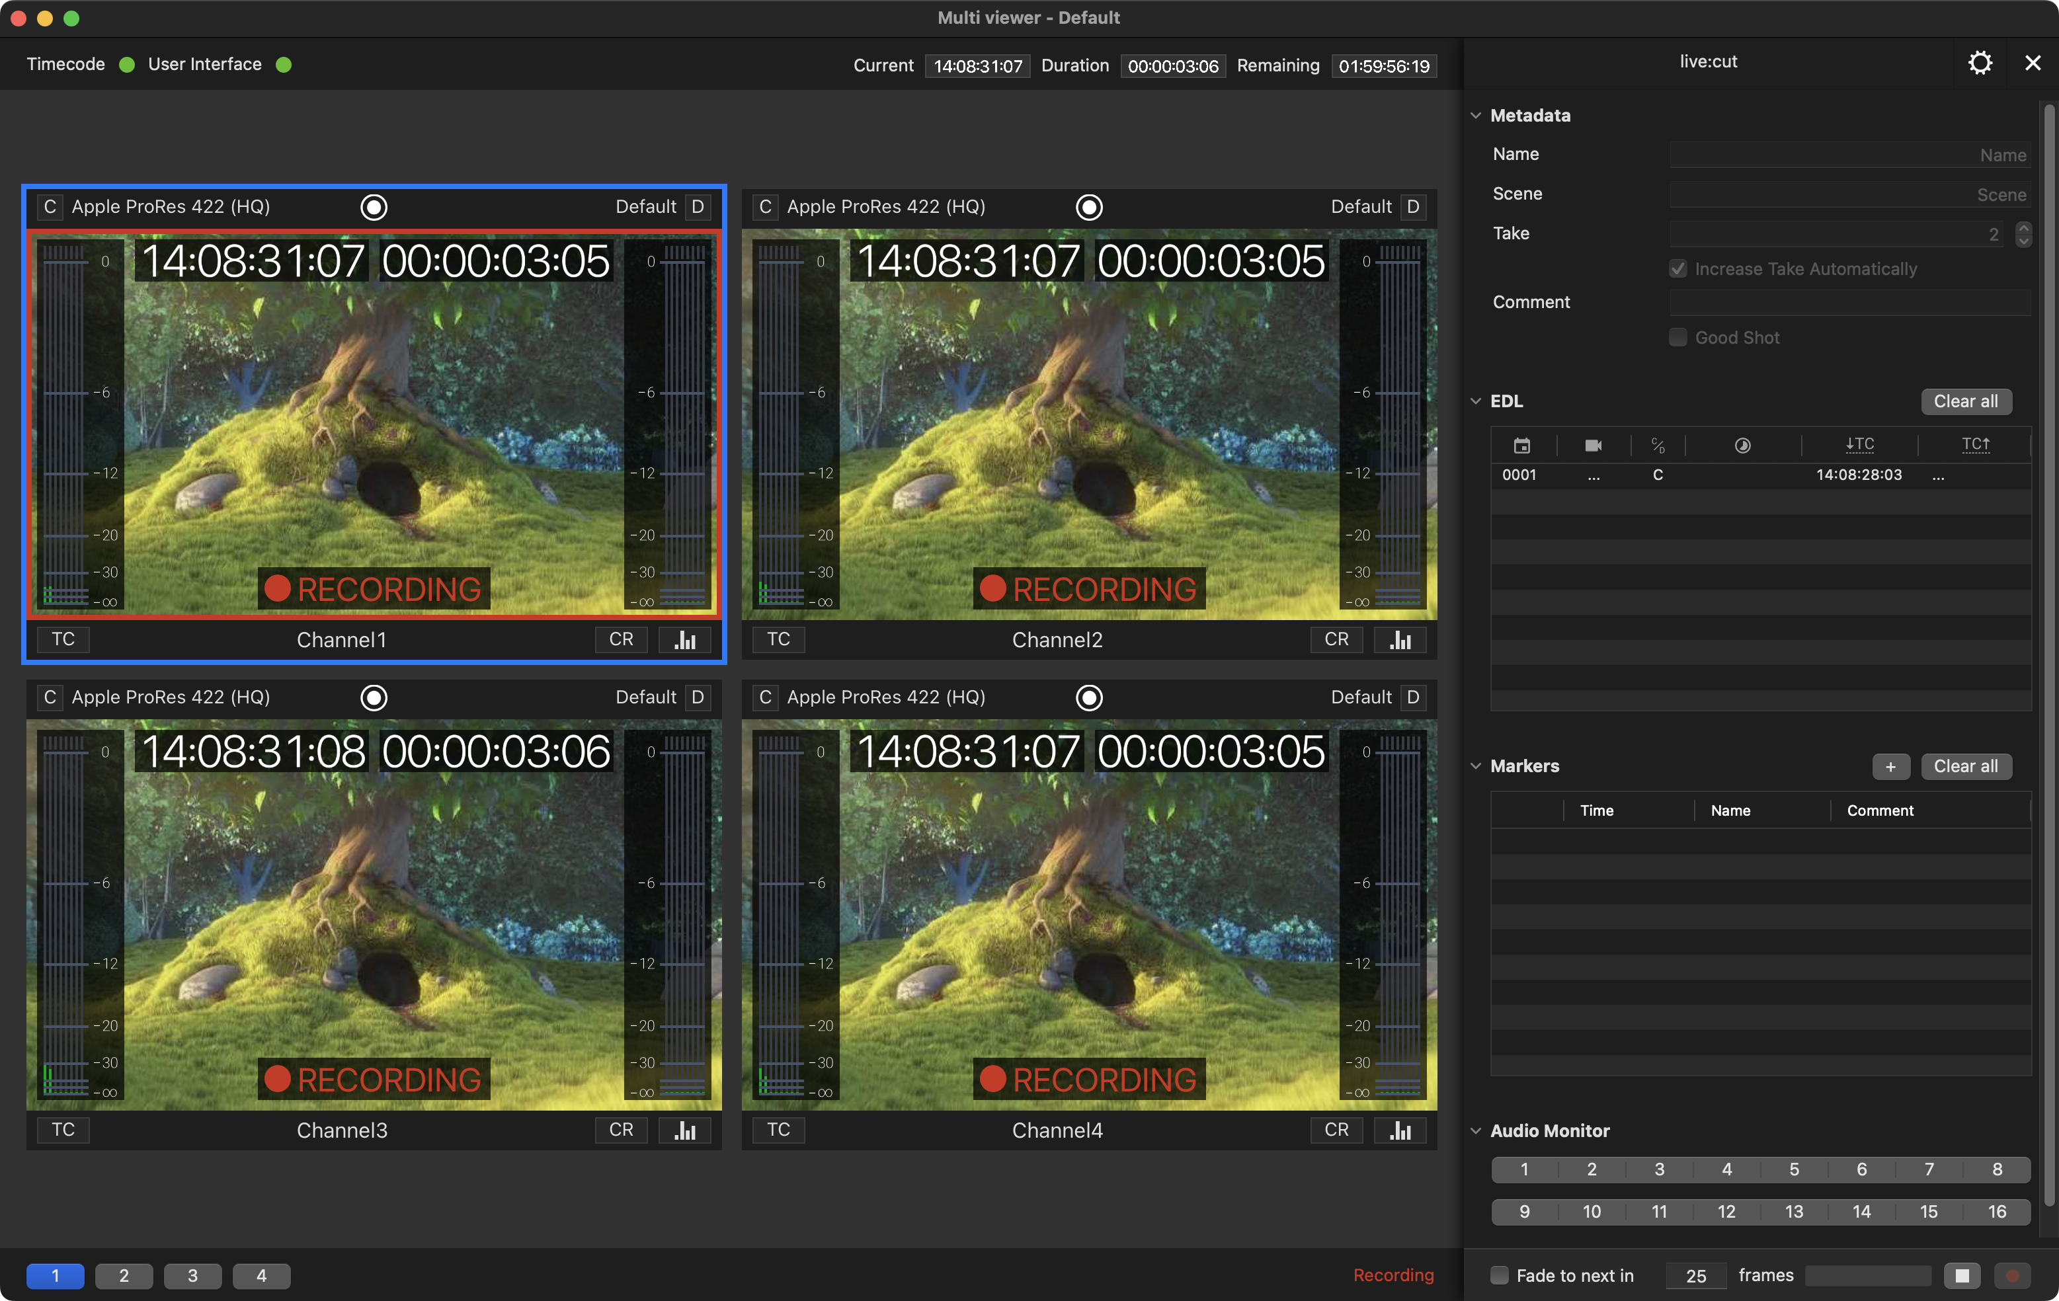Open Channel2 audio meter bars icon
2059x1301 pixels.
[x=1400, y=639]
